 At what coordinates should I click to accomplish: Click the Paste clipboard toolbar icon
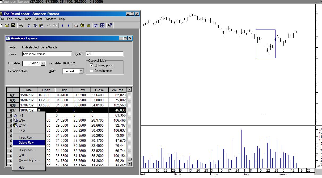(x=41, y=26)
